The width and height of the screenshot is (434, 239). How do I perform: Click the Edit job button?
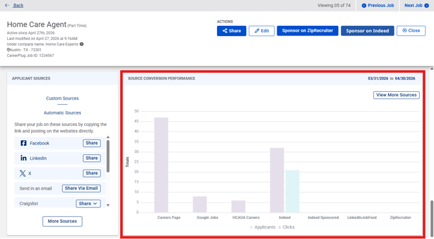[x=262, y=31]
